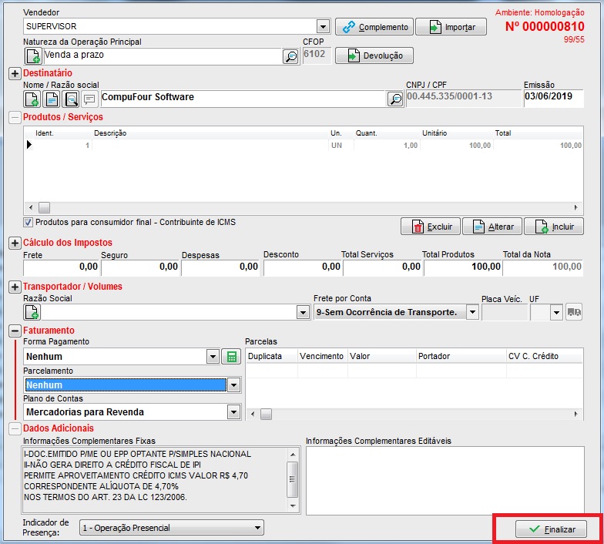This screenshot has width=604, height=544.
Task: Expand the Destinatário section
Action: click(x=14, y=73)
